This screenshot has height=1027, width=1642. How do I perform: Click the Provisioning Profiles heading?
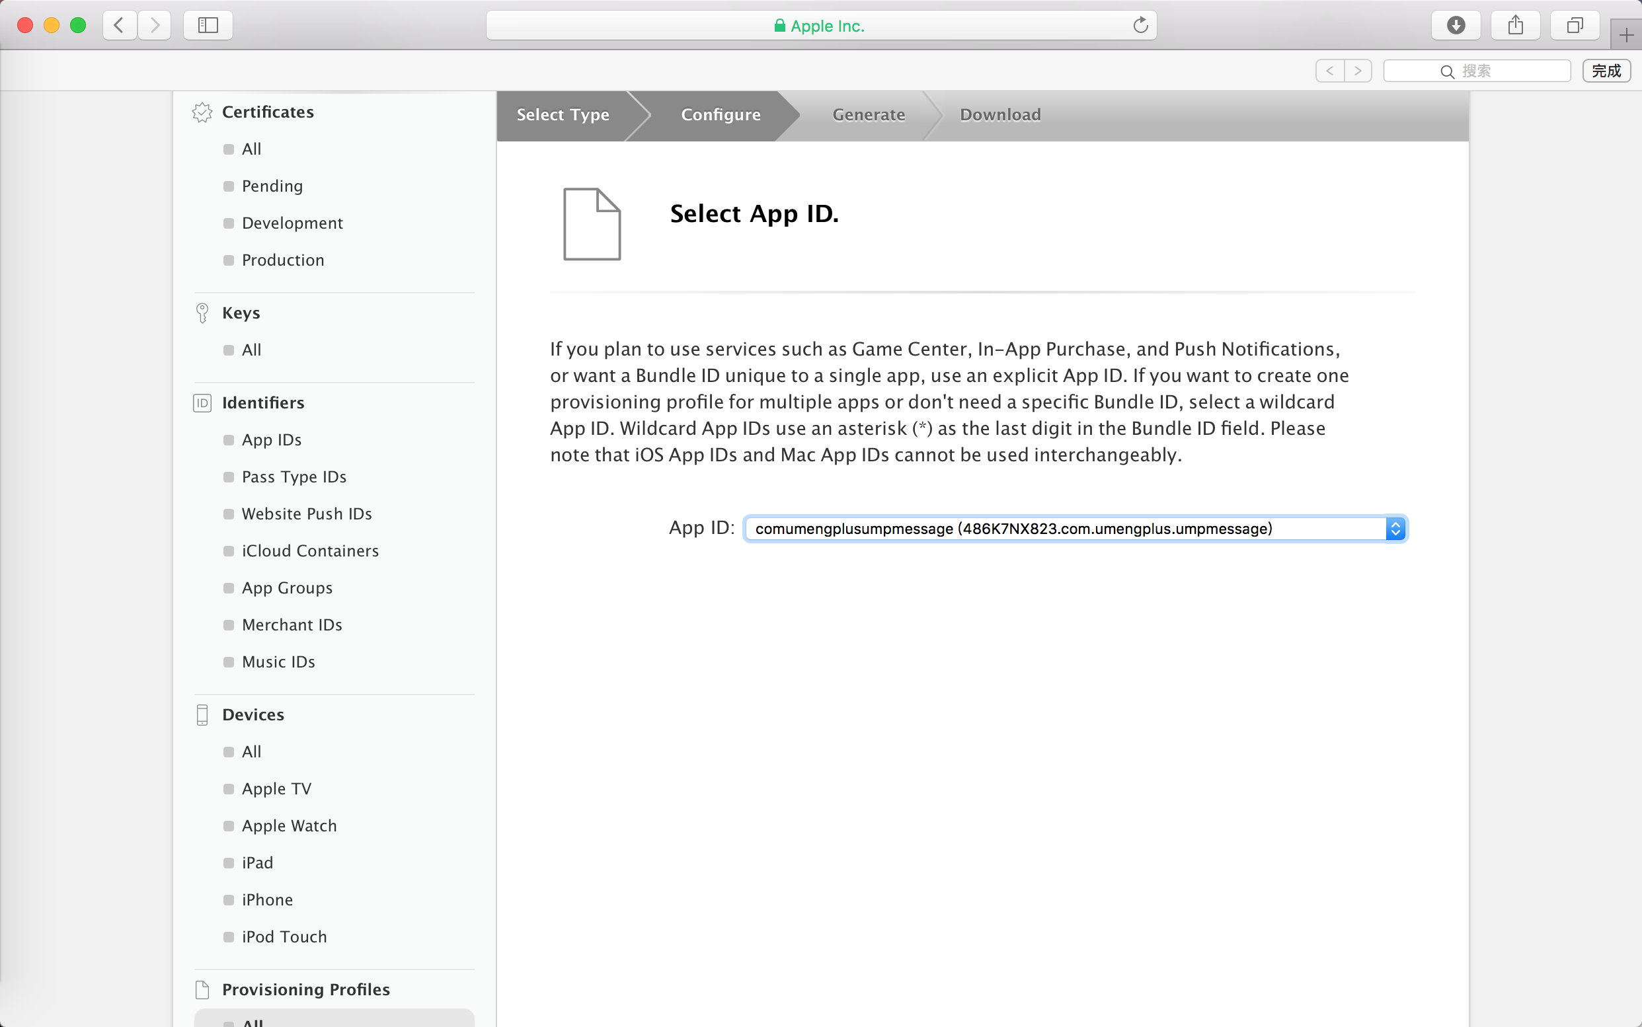click(x=305, y=989)
